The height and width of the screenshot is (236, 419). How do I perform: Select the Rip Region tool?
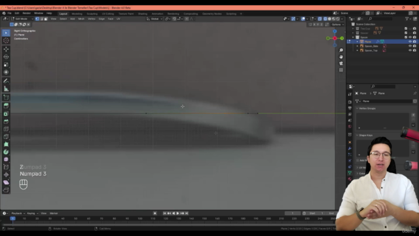tap(6, 190)
